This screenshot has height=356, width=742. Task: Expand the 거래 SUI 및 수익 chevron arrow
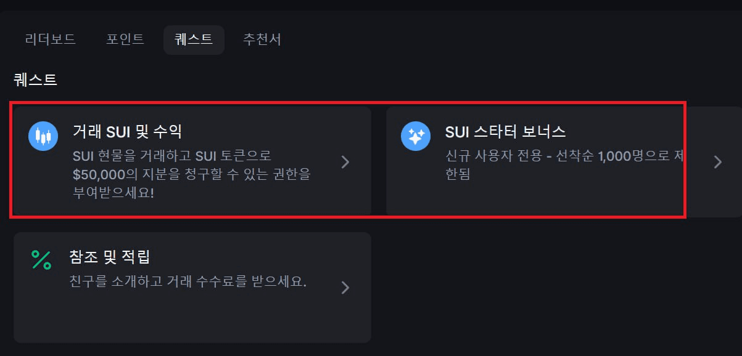point(345,162)
